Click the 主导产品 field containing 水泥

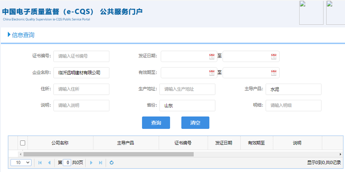coord(293,89)
